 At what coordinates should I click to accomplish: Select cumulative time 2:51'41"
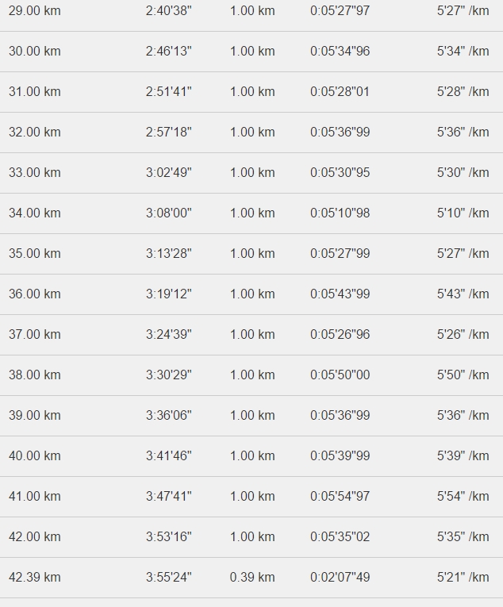168,92
